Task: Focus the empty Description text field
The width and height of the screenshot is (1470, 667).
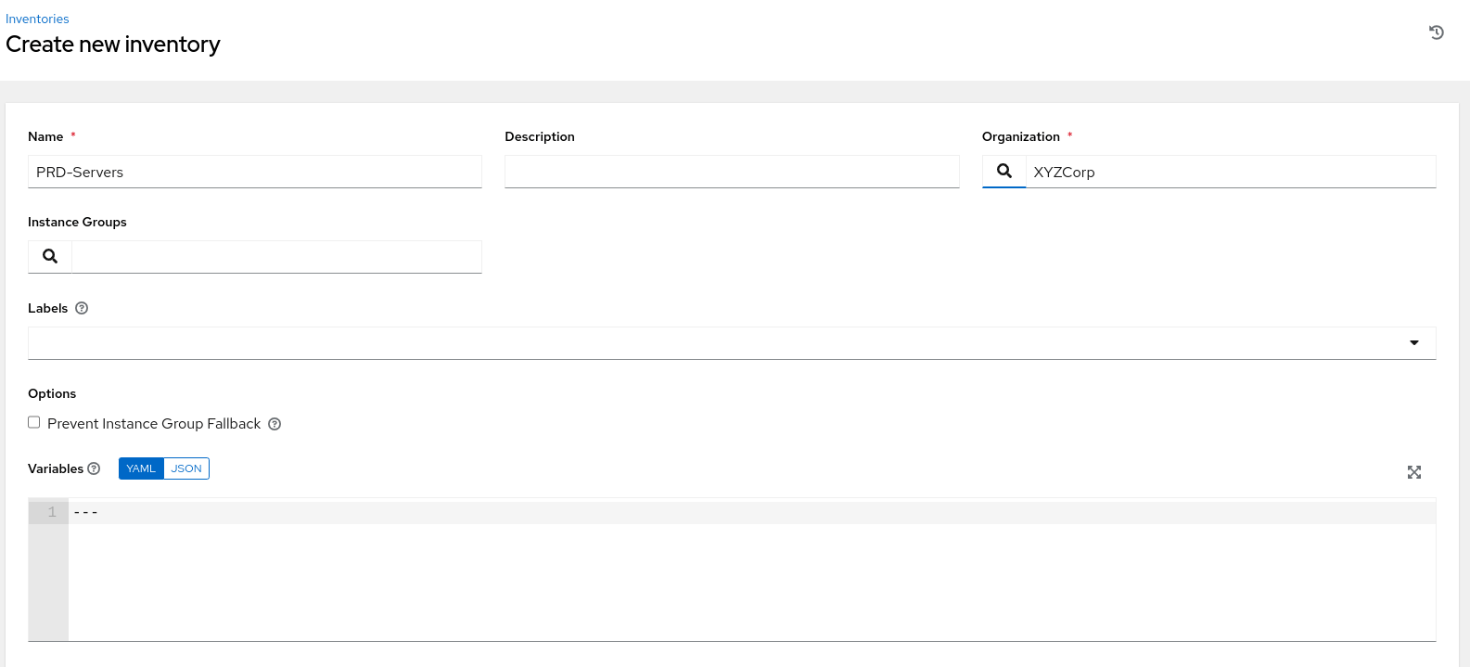Action: [x=731, y=172]
